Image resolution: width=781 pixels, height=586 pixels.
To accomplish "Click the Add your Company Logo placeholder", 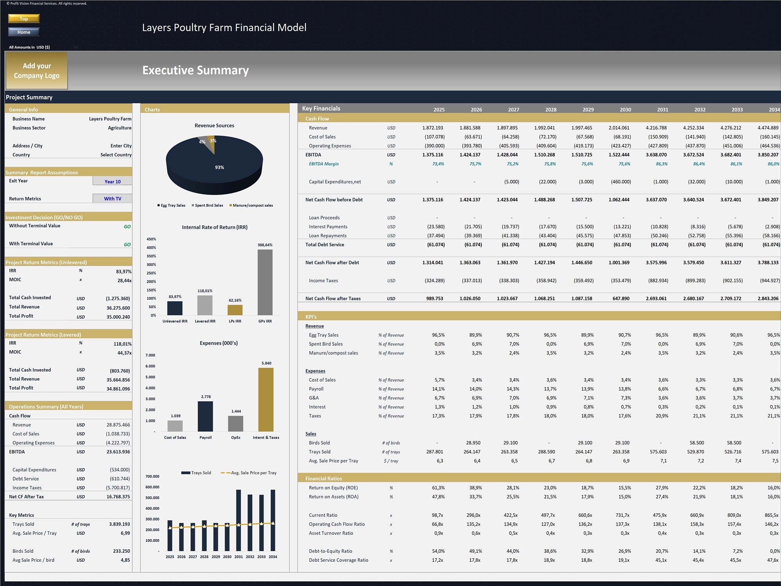I will [37, 71].
